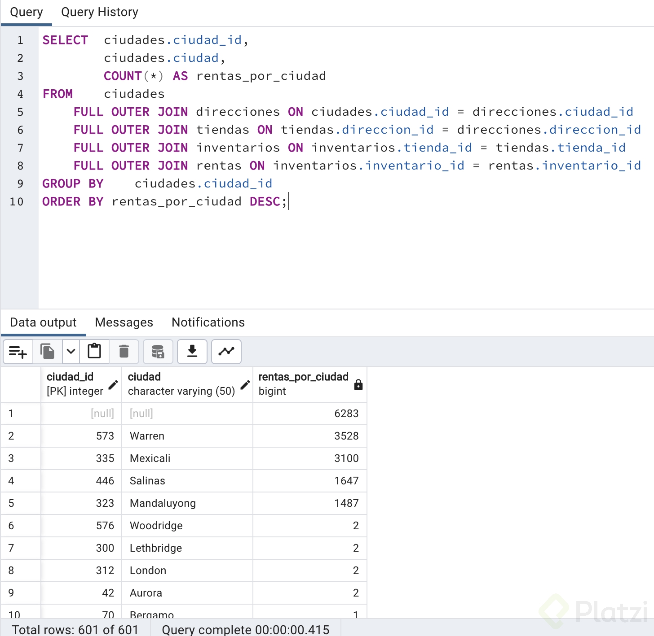Select result row number 1
This screenshot has height=636, width=654.
click(x=21, y=414)
